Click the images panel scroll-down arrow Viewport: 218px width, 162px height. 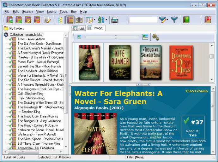212,80
